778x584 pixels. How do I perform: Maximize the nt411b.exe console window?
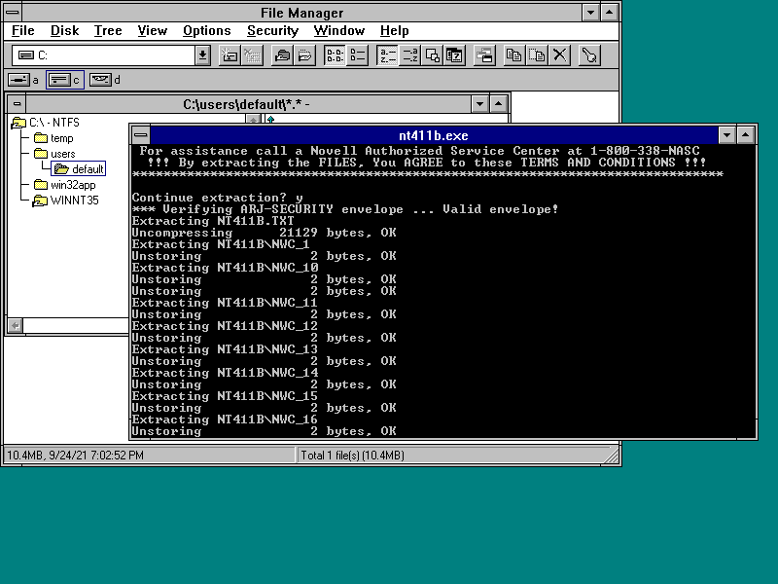click(746, 135)
